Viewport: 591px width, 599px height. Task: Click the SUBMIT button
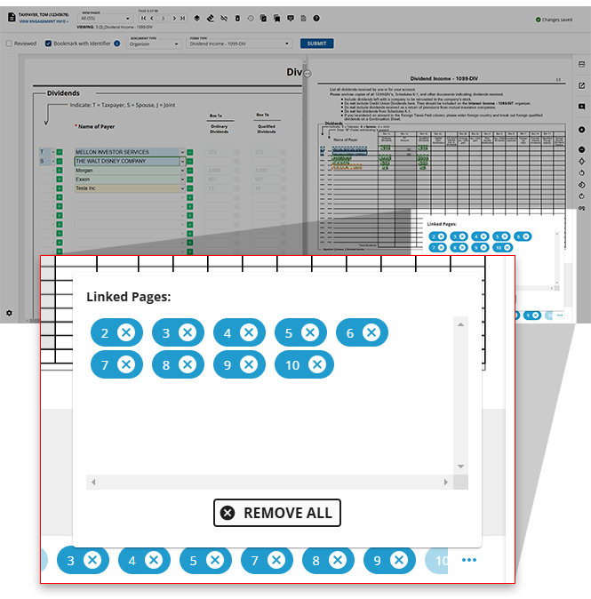316,44
